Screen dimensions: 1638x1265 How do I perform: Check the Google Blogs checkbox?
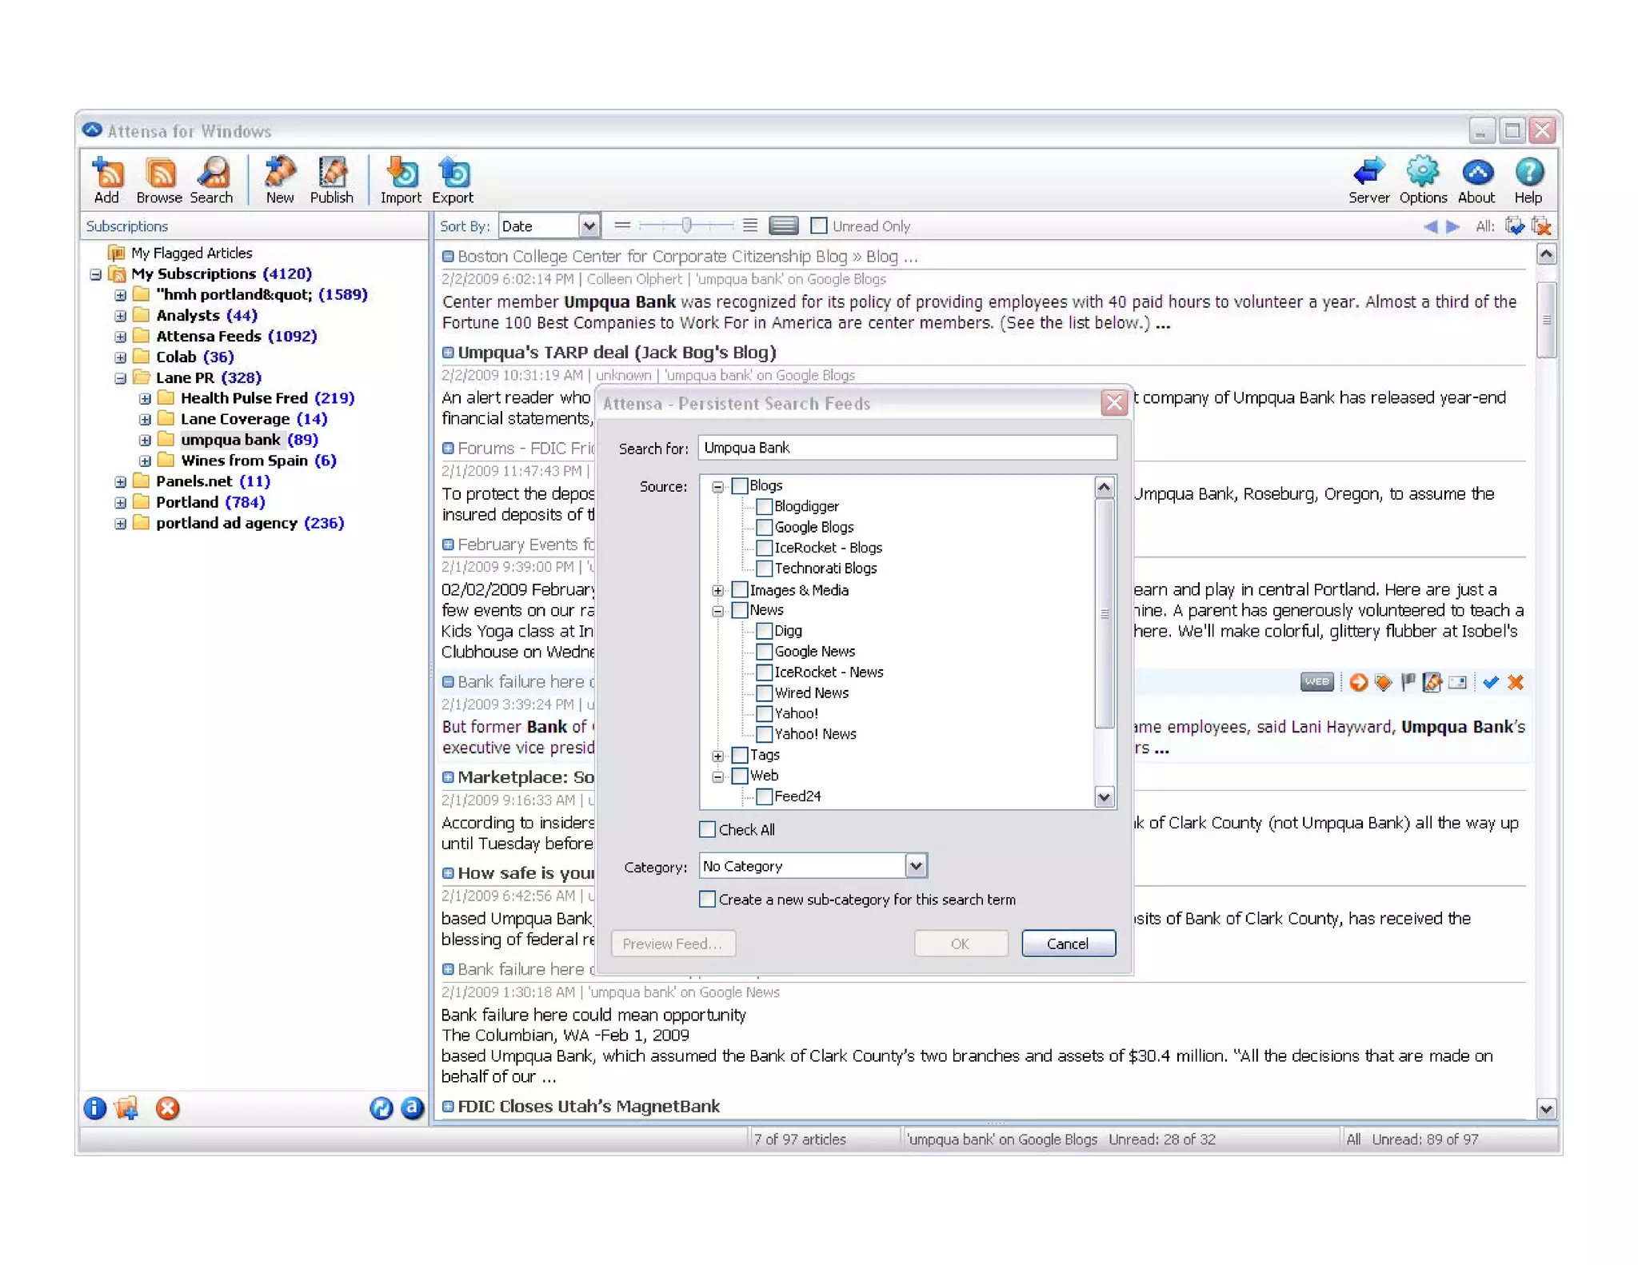[x=765, y=527]
